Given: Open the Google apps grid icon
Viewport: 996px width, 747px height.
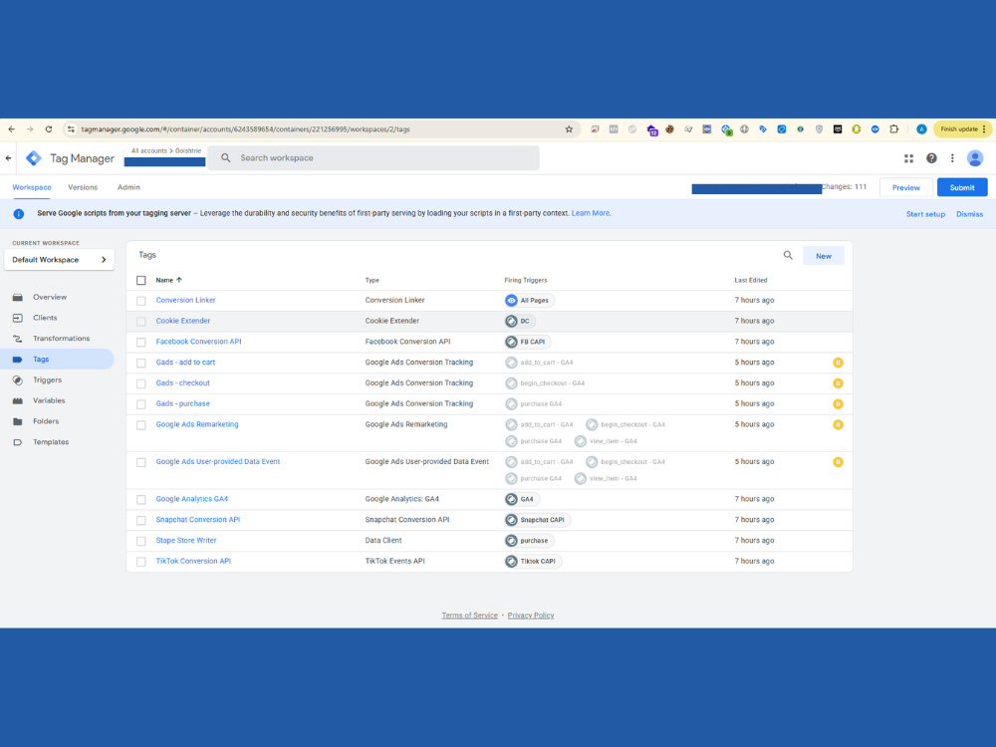Looking at the screenshot, I should point(908,158).
